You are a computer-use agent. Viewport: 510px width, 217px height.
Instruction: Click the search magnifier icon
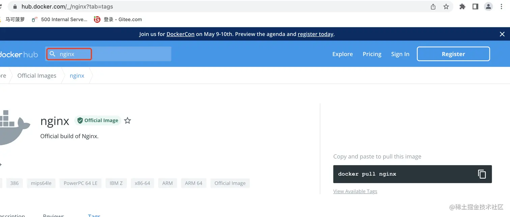tap(52, 54)
